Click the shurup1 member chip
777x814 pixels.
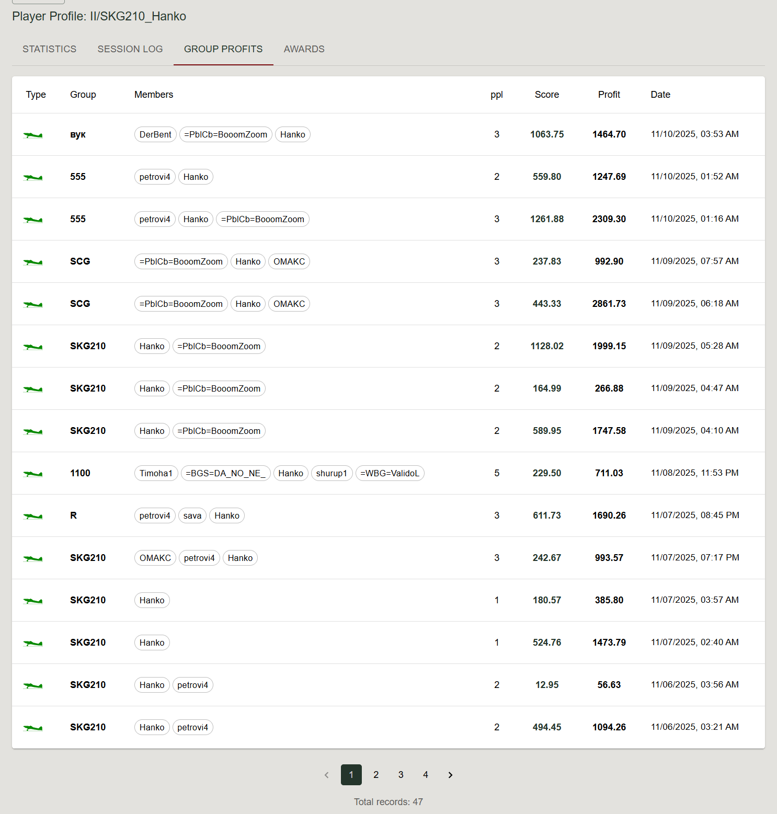coord(332,474)
